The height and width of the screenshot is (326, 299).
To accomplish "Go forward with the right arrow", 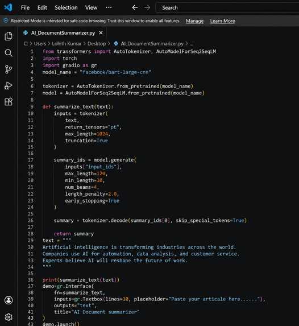I will coord(147,8).
